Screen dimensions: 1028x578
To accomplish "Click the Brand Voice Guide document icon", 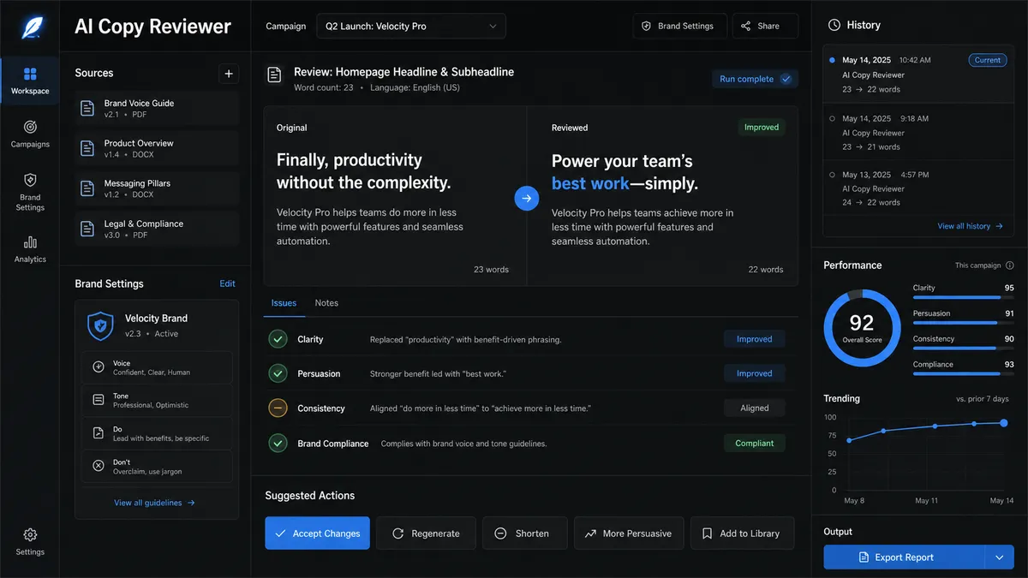I will (x=87, y=108).
